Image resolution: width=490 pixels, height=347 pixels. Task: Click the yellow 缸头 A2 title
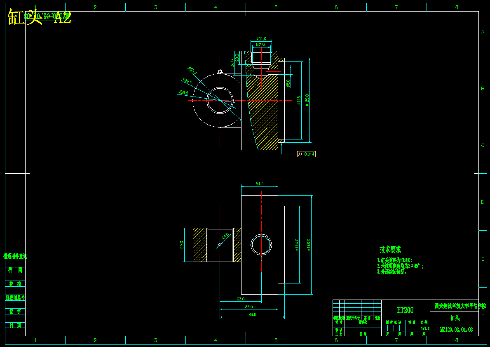tap(40, 17)
